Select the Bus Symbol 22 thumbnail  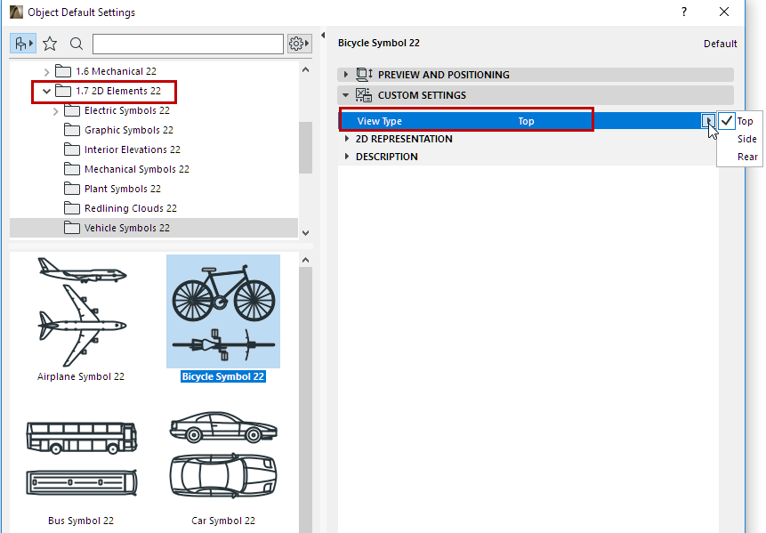(x=82, y=459)
